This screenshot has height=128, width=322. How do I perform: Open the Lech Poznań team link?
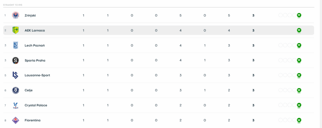pos(35,45)
